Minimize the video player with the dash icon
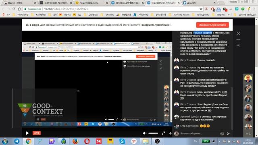This screenshot has height=145, width=258. point(238,39)
